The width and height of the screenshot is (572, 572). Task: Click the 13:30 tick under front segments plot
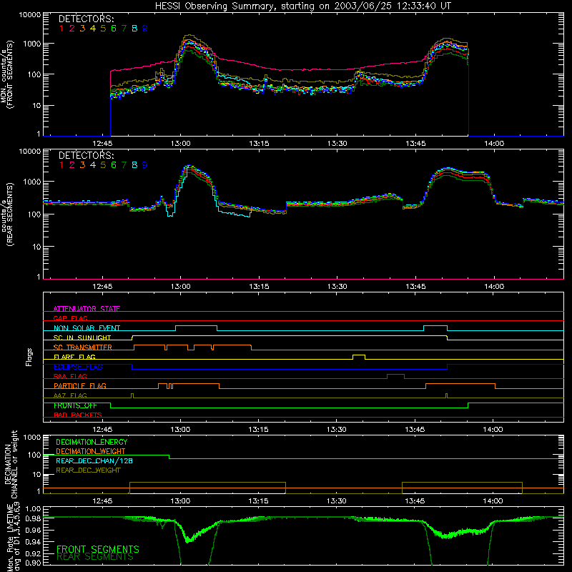[337, 144]
